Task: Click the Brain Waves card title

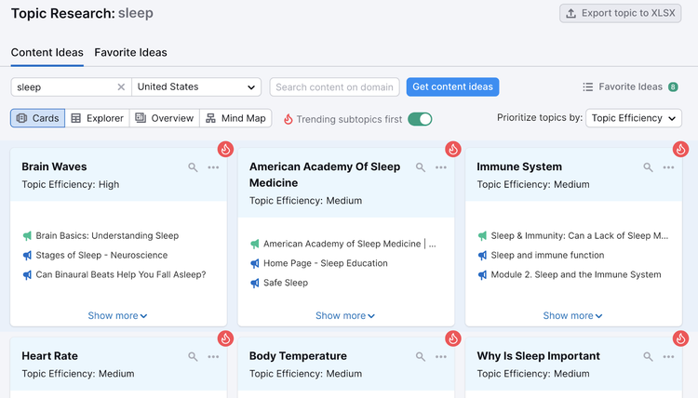Action: [x=54, y=166]
